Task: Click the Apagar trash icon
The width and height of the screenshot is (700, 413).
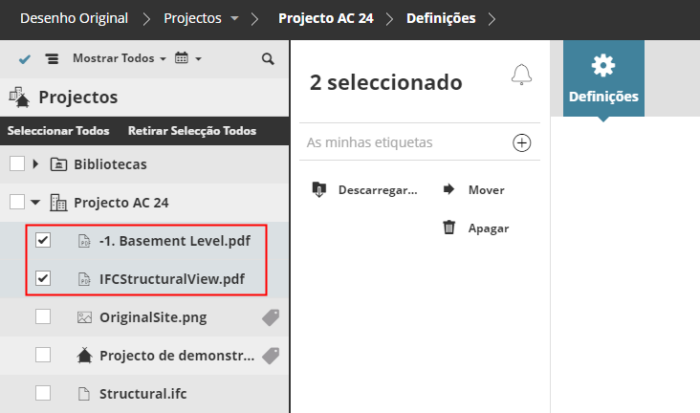Action: coord(448,228)
